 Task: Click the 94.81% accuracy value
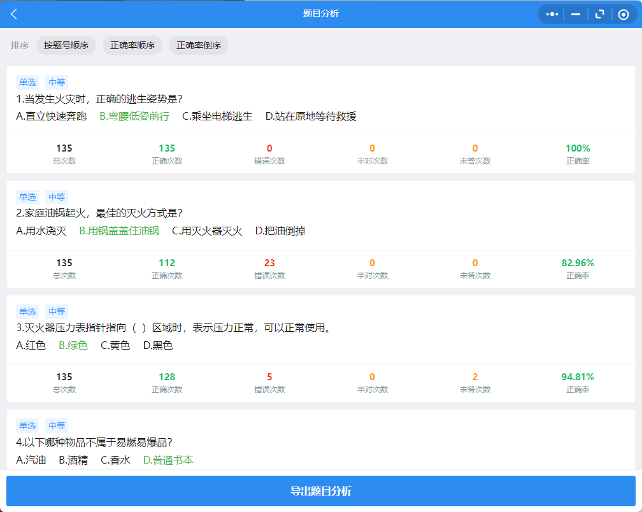pyautogui.click(x=578, y=377)
